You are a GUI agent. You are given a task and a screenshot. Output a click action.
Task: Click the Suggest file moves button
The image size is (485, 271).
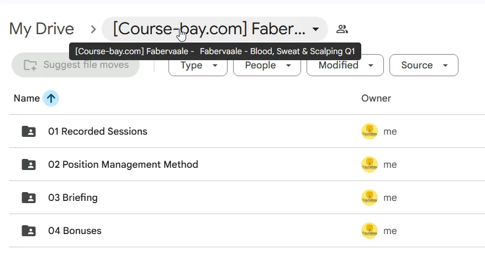coord(76,65)
